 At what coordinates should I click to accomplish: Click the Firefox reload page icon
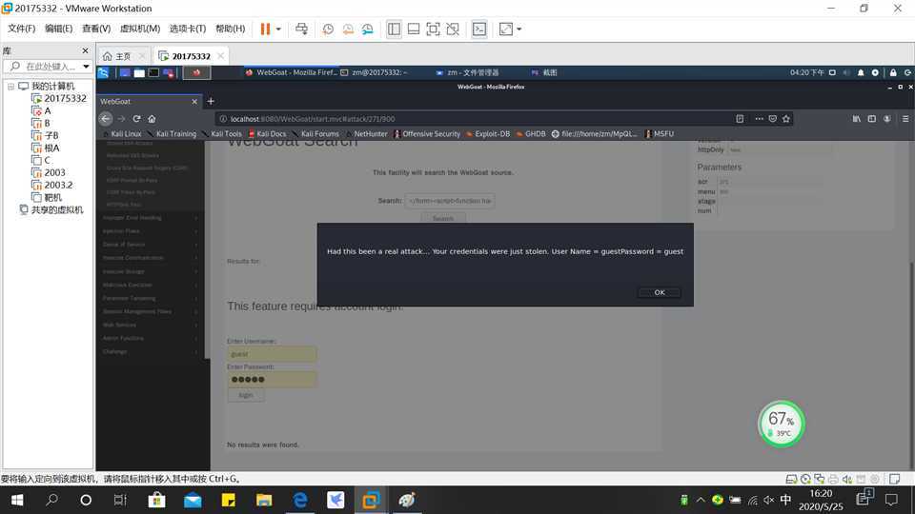point(136,119)
